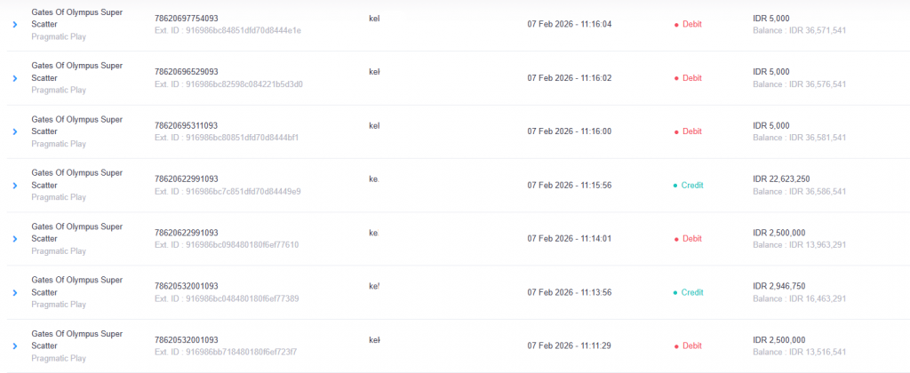This screenshot has height=373, width=910.
Task: Select transaction ID 78620697754093
Action: [186, 19]
